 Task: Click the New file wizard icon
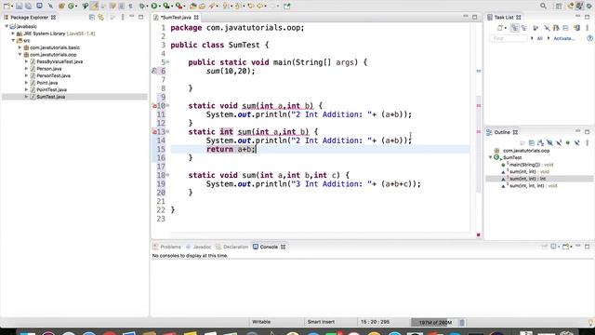pos(7,6)
